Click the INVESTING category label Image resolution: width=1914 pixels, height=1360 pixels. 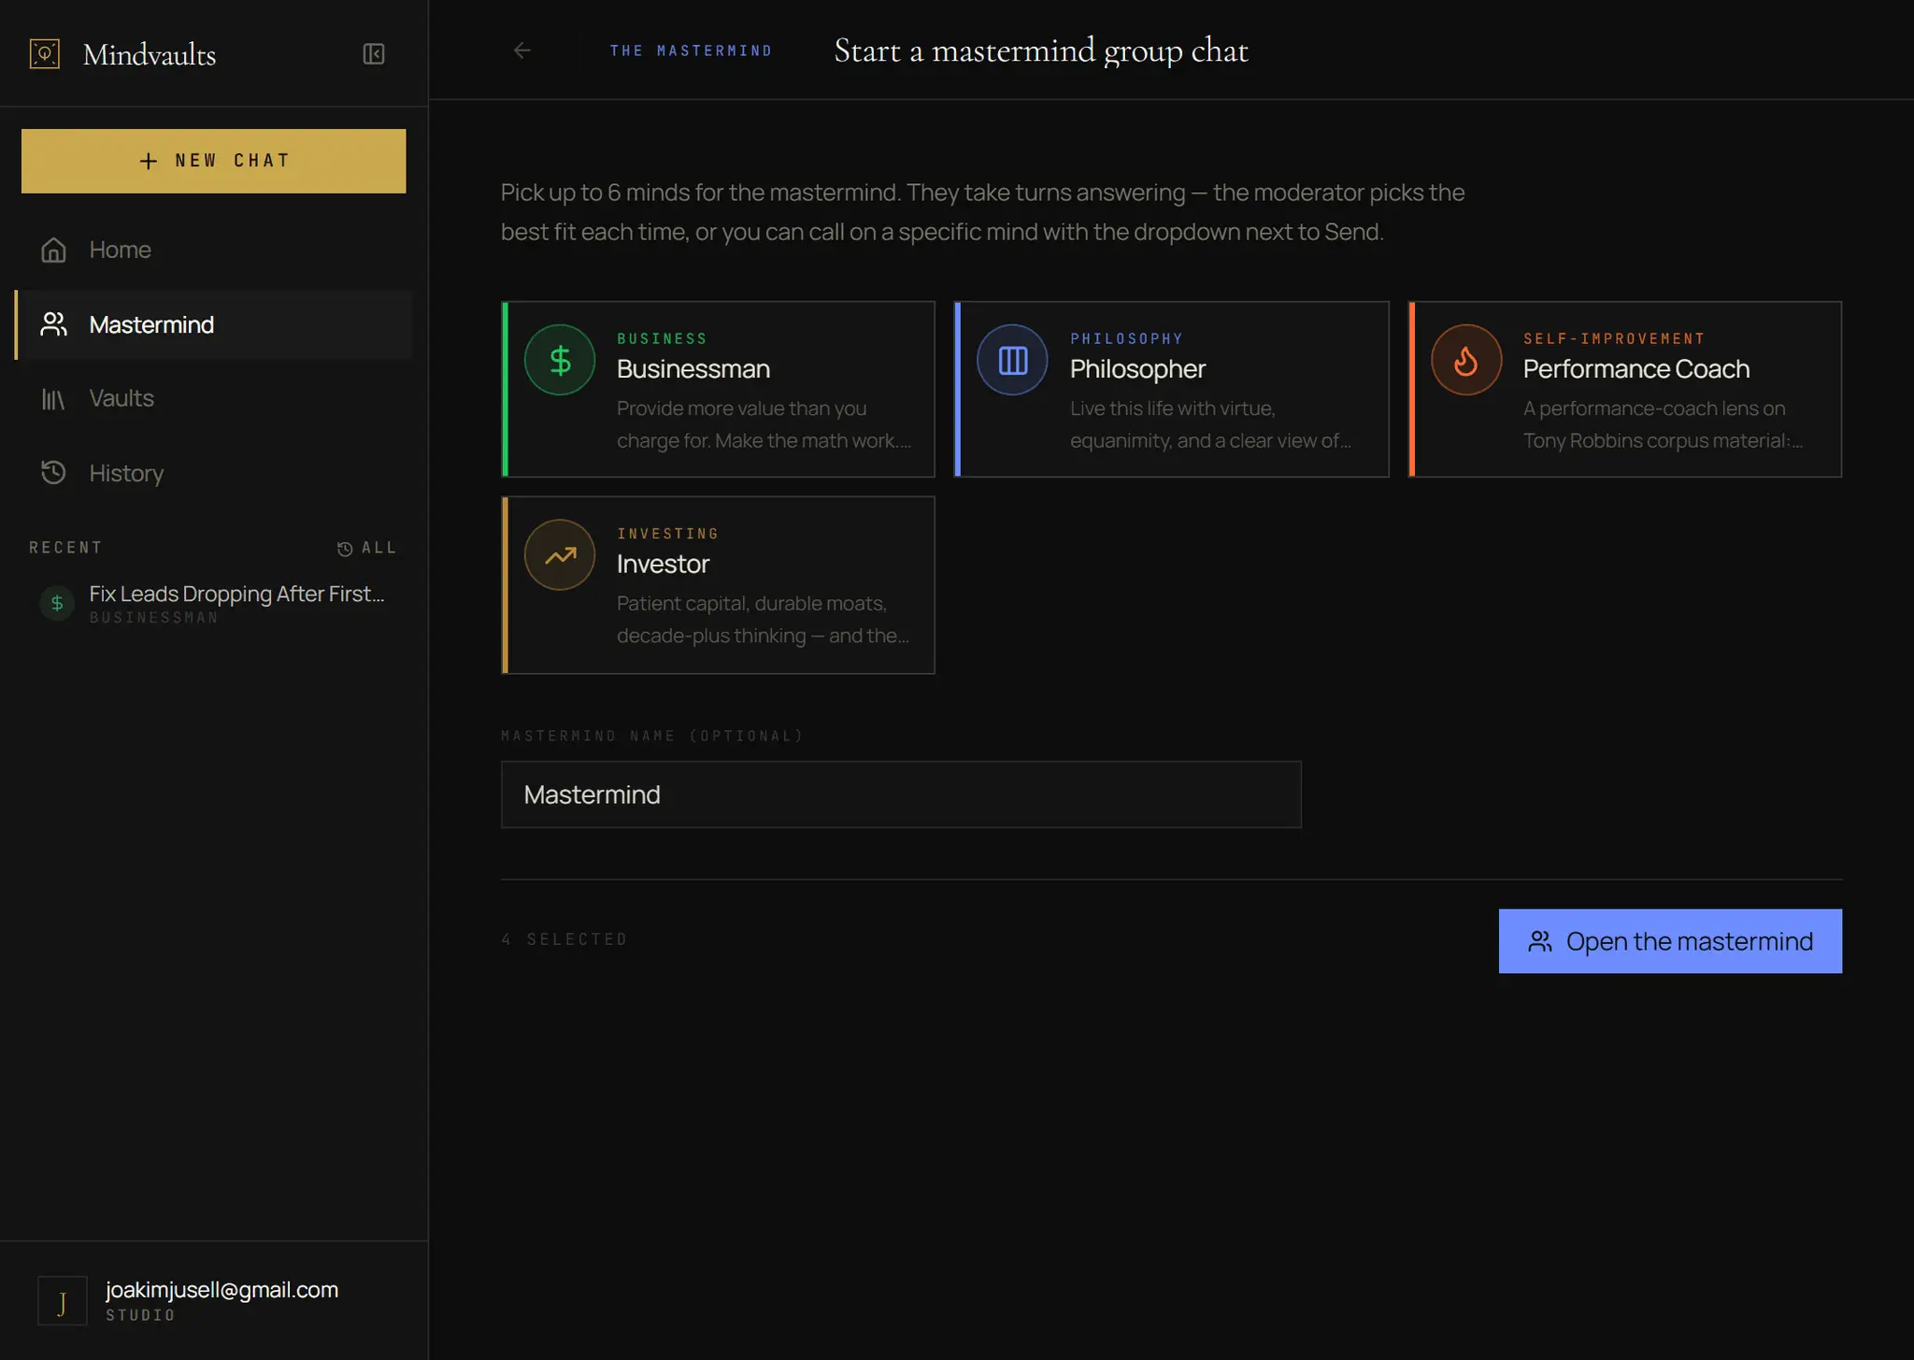pos(668,534)
